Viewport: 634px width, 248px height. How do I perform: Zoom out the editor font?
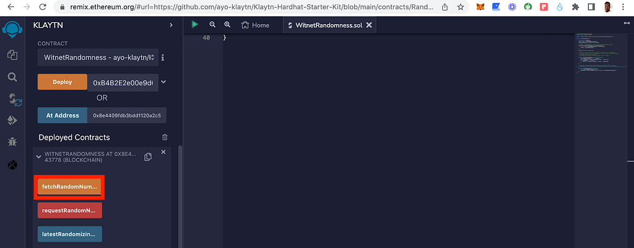point(212,25)
